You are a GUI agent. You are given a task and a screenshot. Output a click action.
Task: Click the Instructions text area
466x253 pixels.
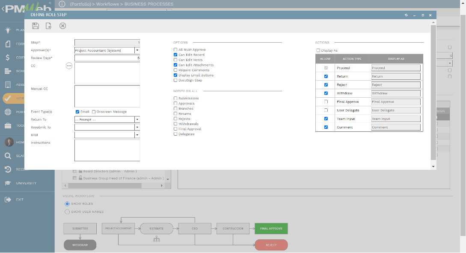(x=107, y=150)
